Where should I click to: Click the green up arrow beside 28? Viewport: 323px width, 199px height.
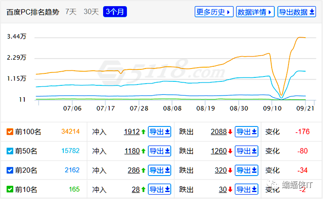click(143, 189)
